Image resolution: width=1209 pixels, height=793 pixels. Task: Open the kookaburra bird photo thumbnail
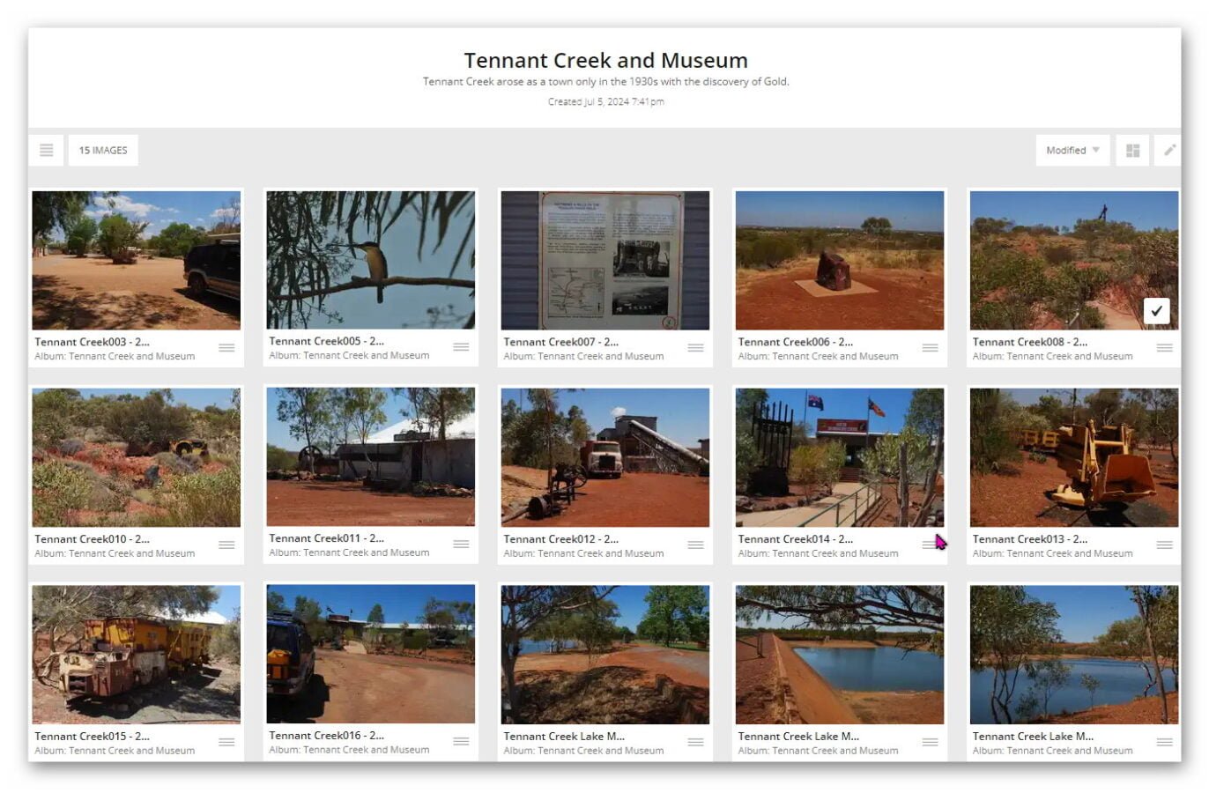[x=370, y=260]
